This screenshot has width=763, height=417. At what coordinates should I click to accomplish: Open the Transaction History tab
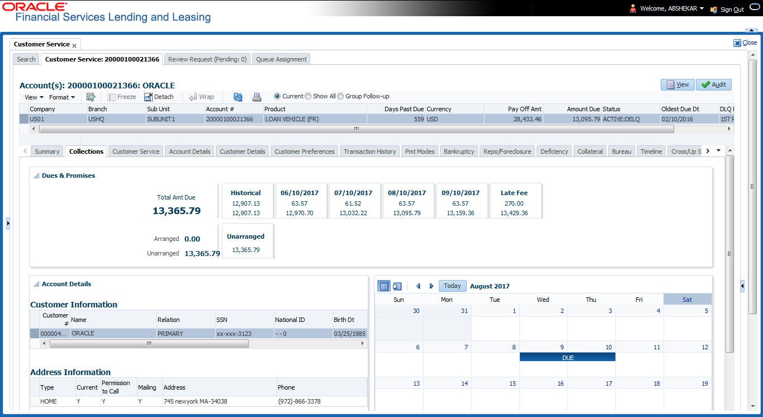[x=370, y=151]
